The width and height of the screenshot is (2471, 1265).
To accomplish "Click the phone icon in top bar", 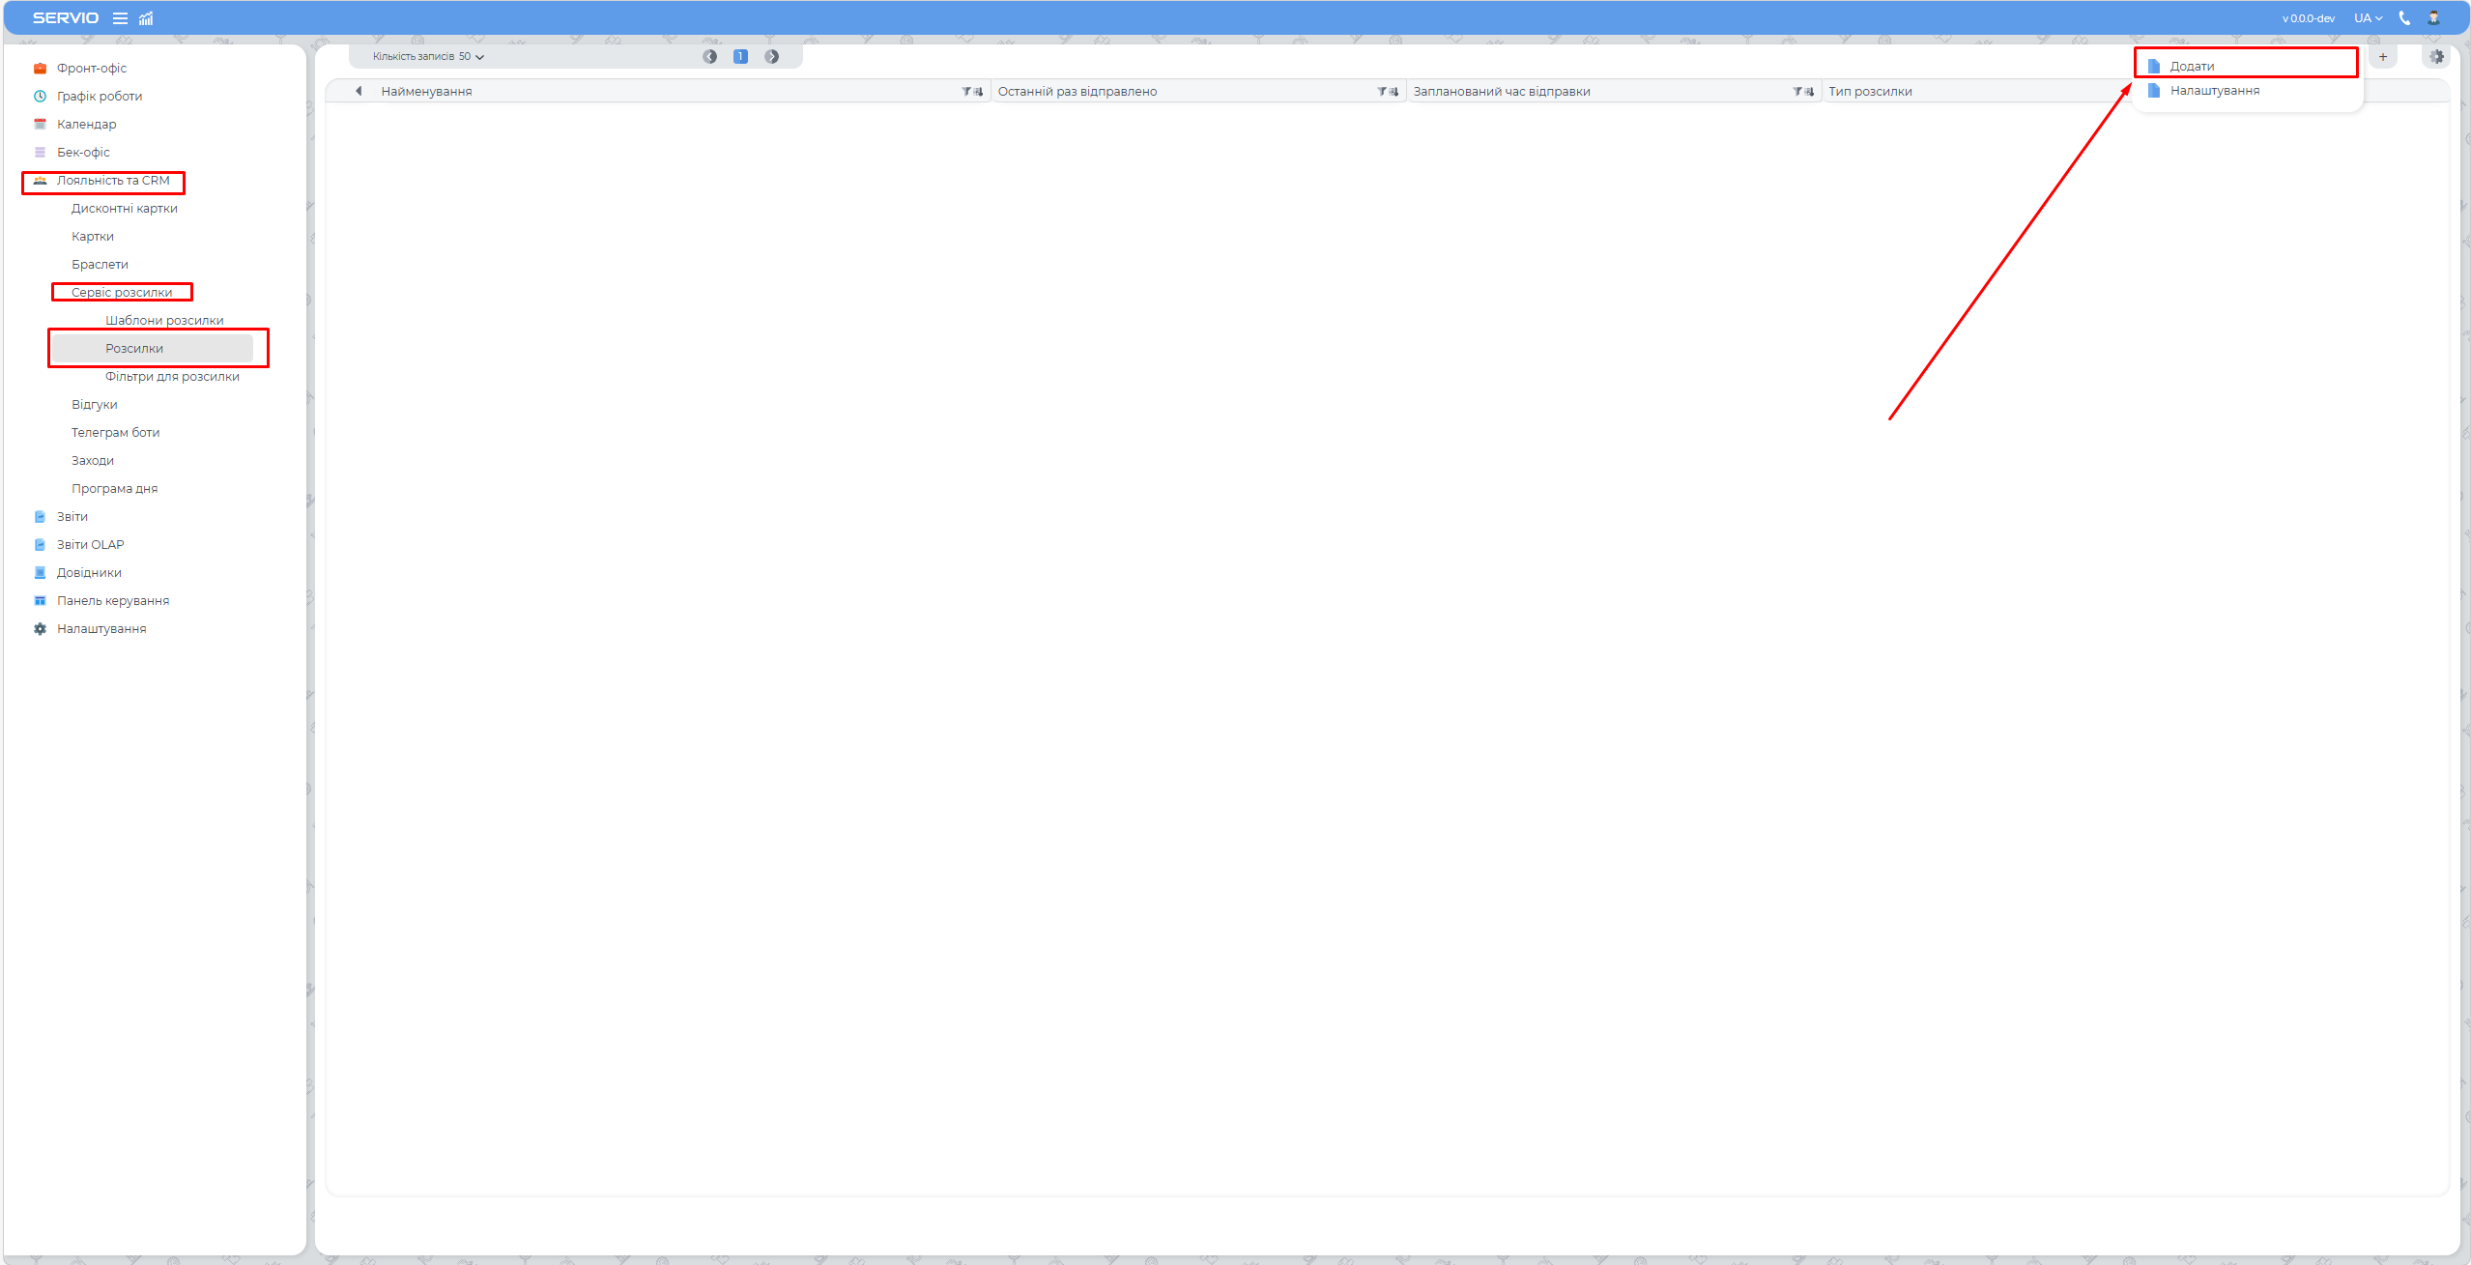I will coord(2404,18).
